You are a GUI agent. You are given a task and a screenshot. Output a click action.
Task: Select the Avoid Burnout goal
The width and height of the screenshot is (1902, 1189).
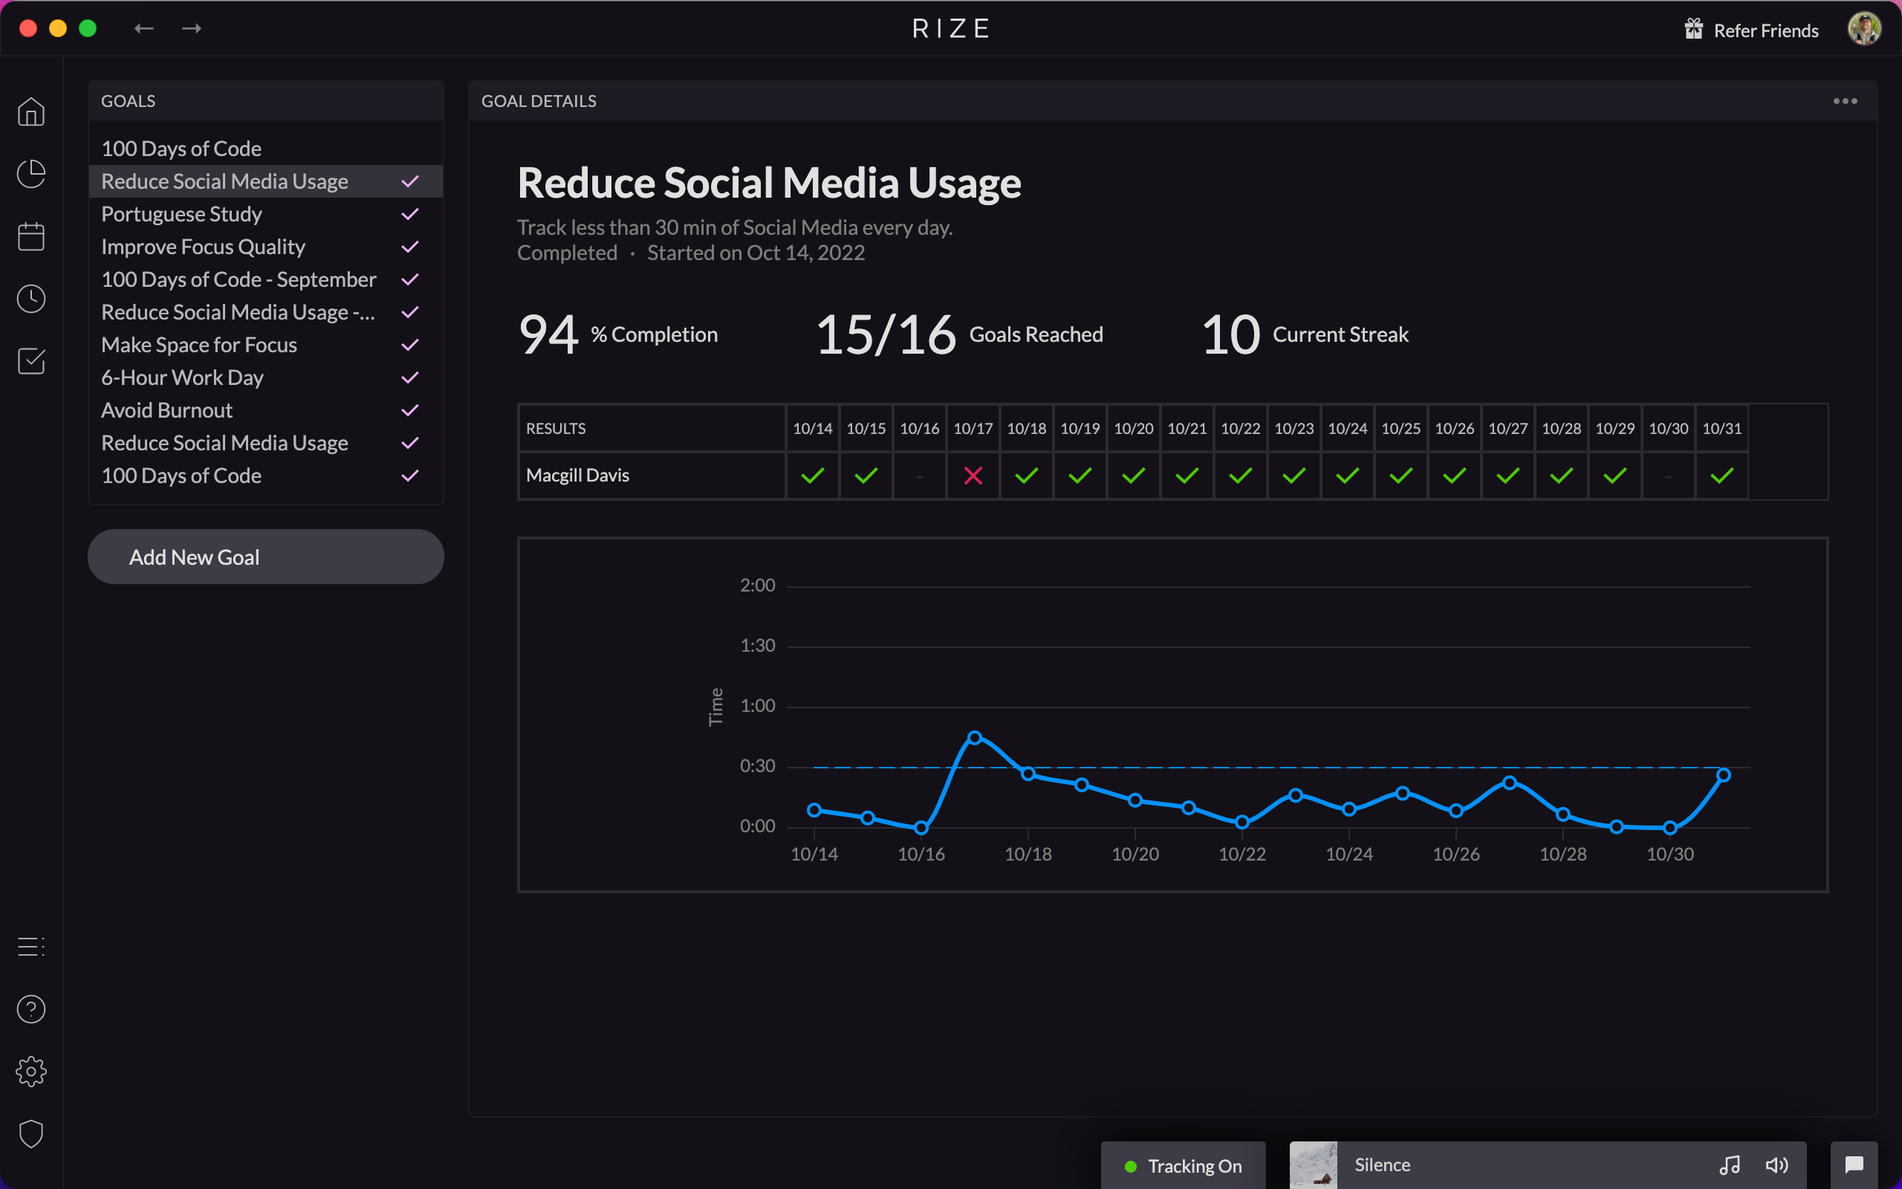(266, 410)
